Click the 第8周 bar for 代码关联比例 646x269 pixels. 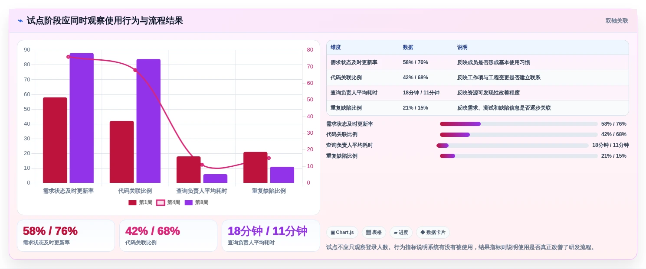[x=148, y=121]
